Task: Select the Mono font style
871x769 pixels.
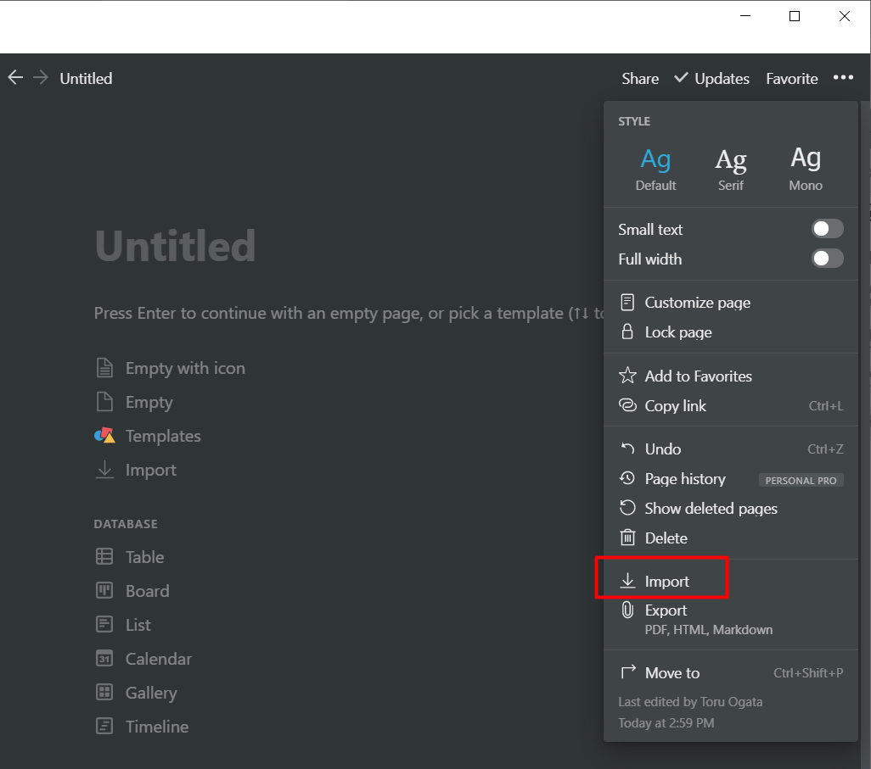Action: point(806,169)
